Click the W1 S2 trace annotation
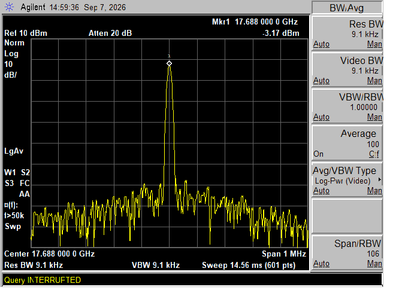 point(17,172)
